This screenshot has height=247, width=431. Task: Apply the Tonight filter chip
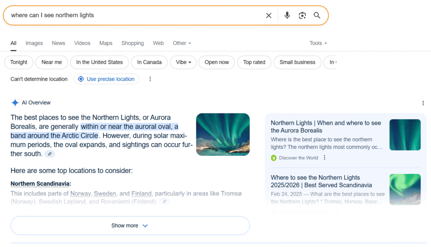[x=19, y=62]
